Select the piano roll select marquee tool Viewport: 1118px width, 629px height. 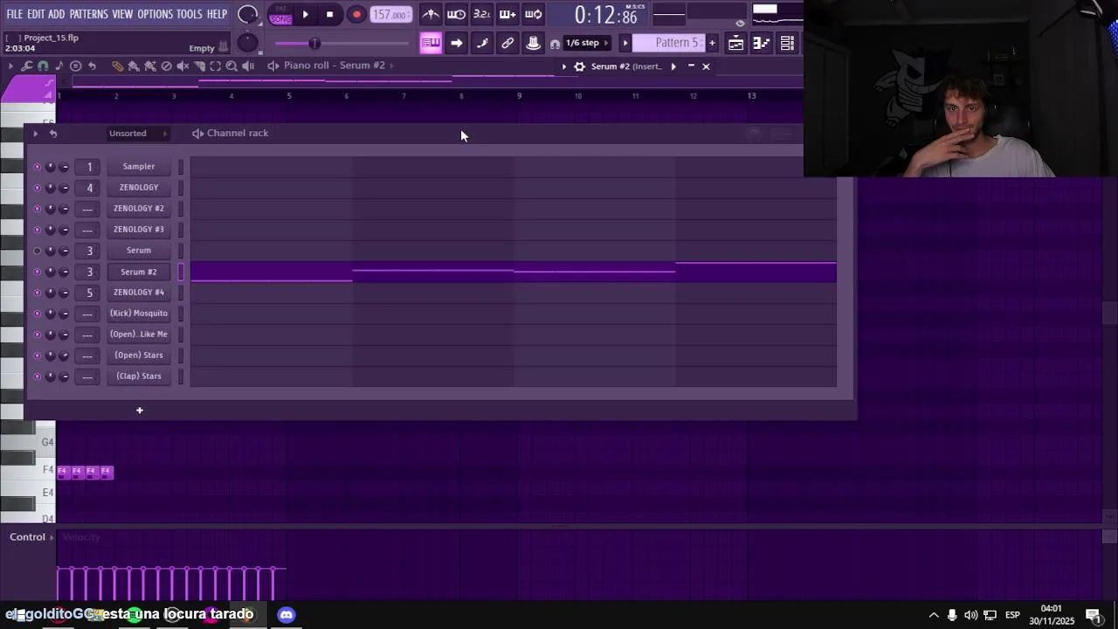point(215,66)
